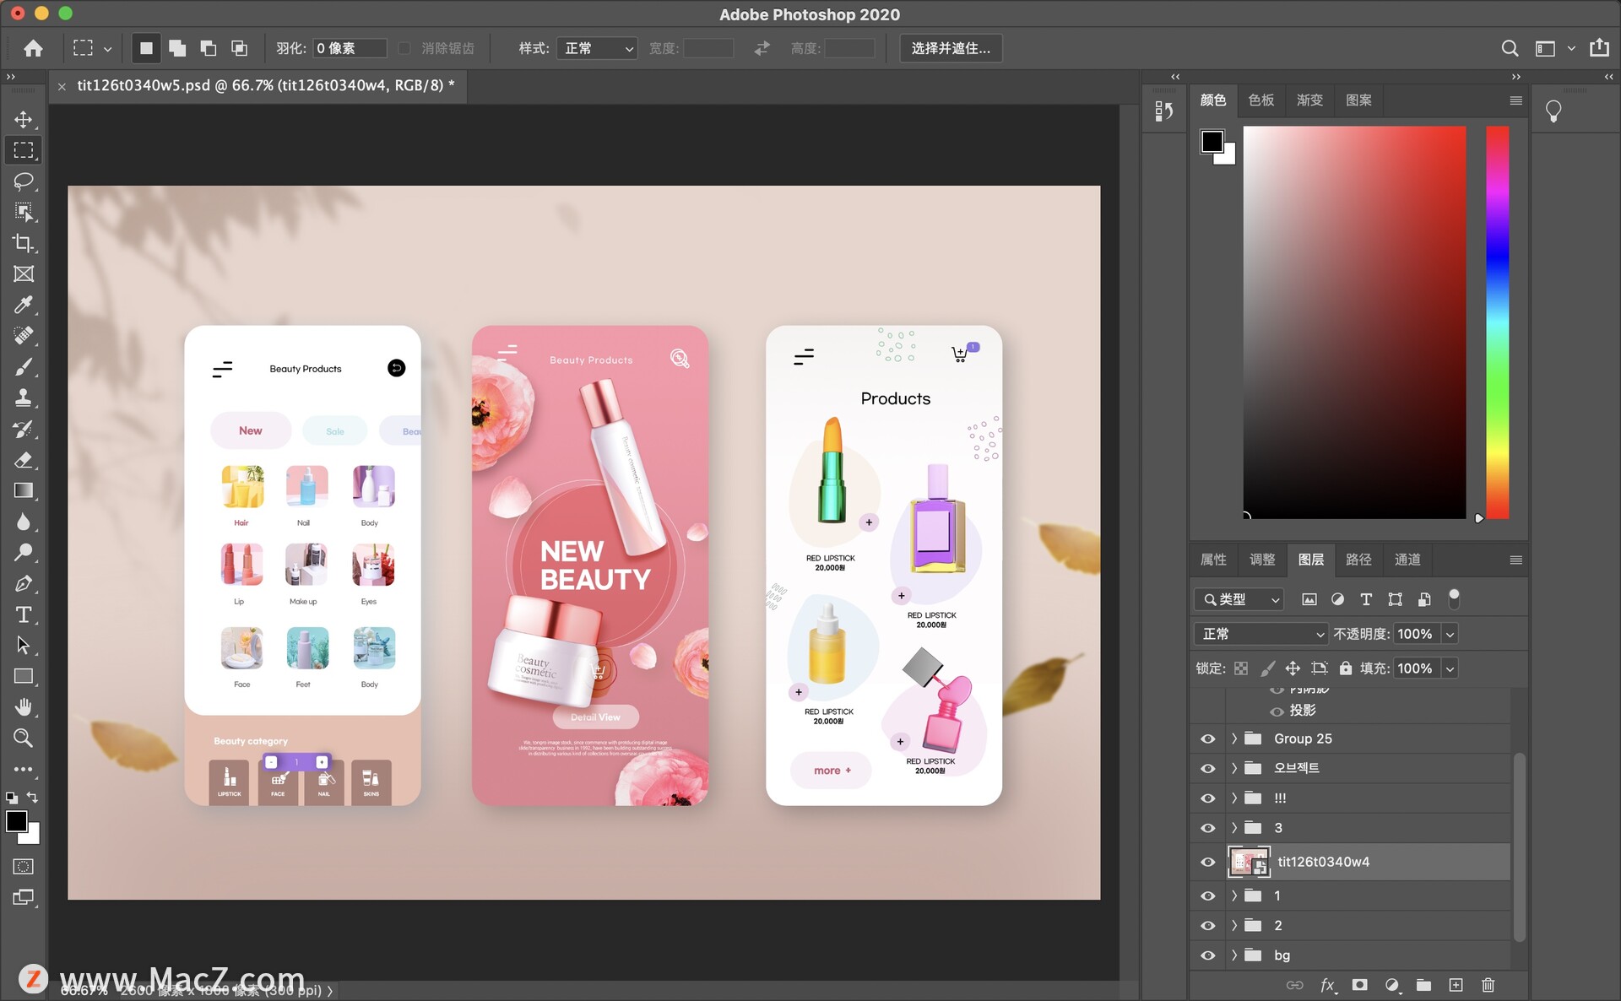Select the Lasso tool

(23, 181)
